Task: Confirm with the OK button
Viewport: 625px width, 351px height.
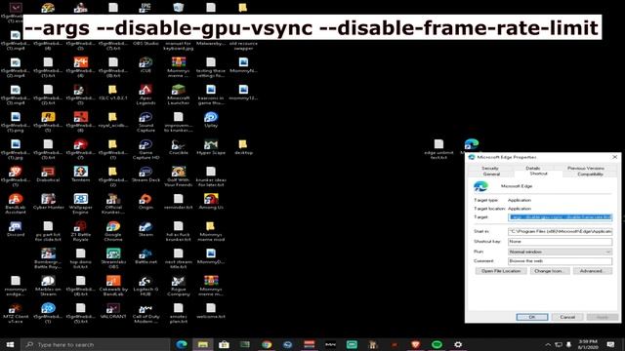Action: [532, 317]
